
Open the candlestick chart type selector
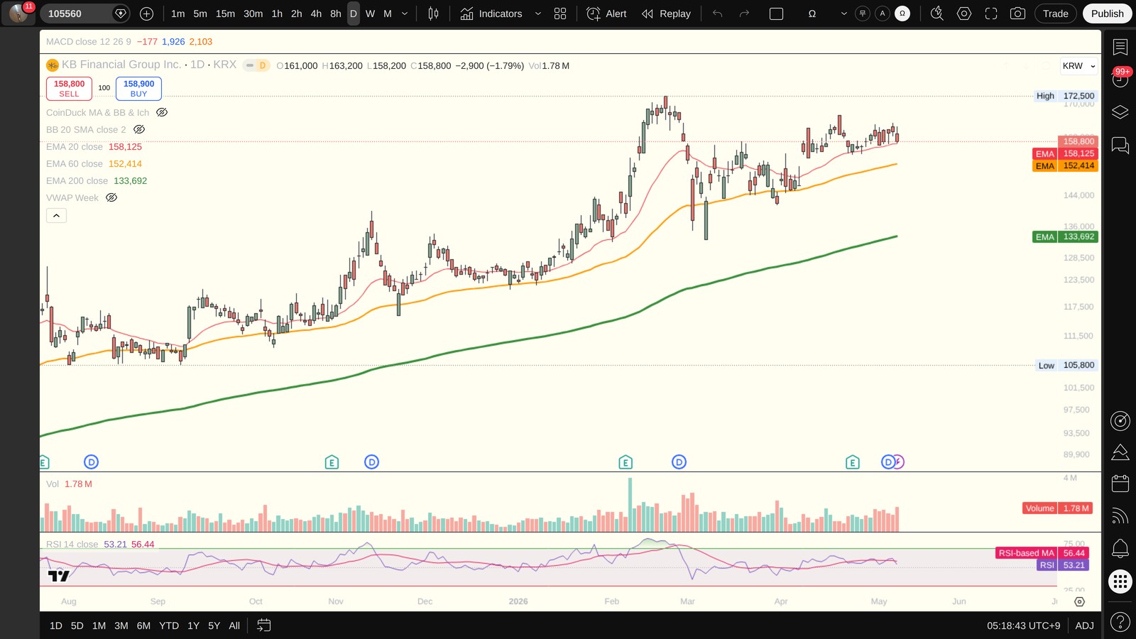coord(433,13)
